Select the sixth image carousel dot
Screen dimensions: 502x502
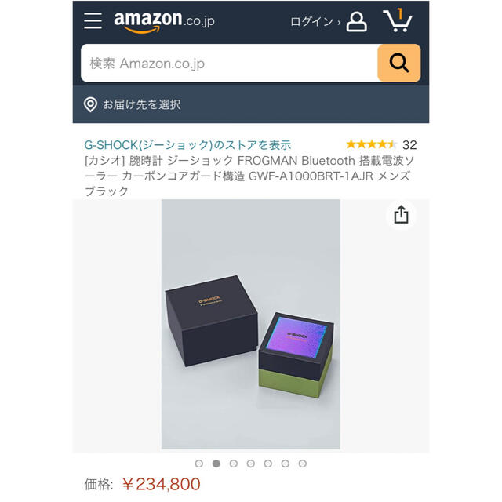click(286, 464)
